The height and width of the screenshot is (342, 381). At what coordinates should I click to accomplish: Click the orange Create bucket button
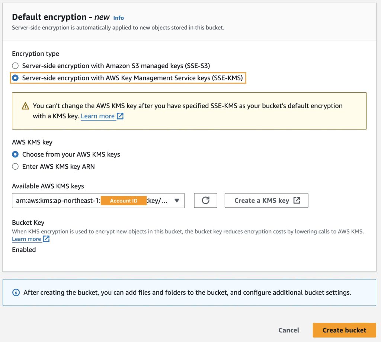tap(344, 330)
